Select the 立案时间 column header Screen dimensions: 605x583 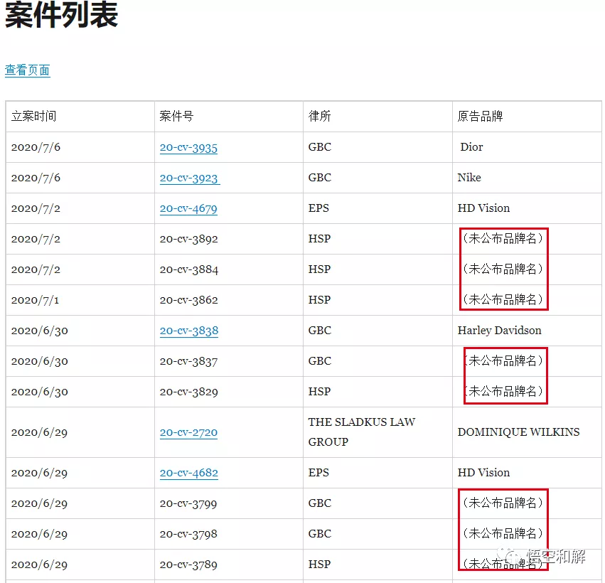tap(34, 117)
